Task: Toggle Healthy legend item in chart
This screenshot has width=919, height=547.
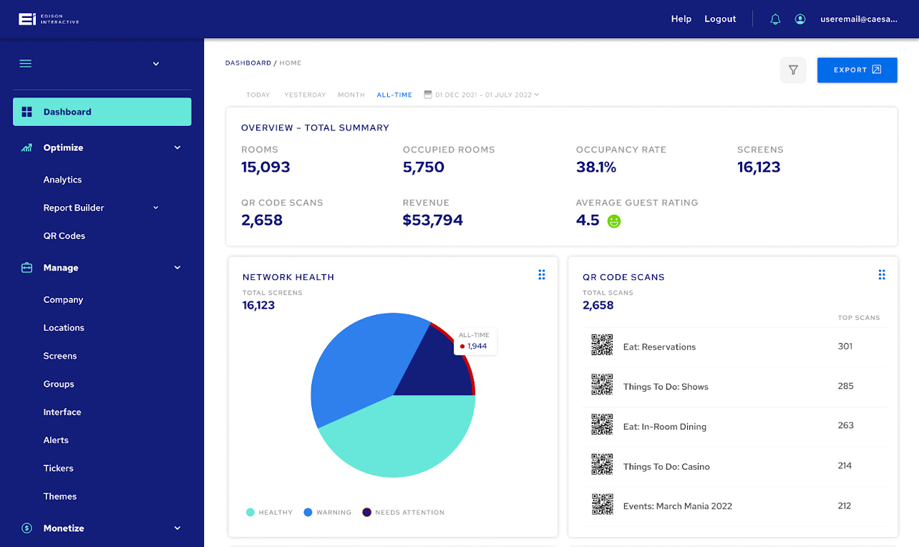Action: tap(269, 513)
